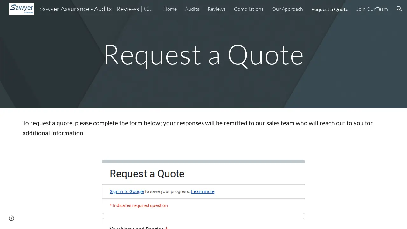
Task: Click the form's Request a Quote title
Action: pyautogui.click(x=147, y=174)
